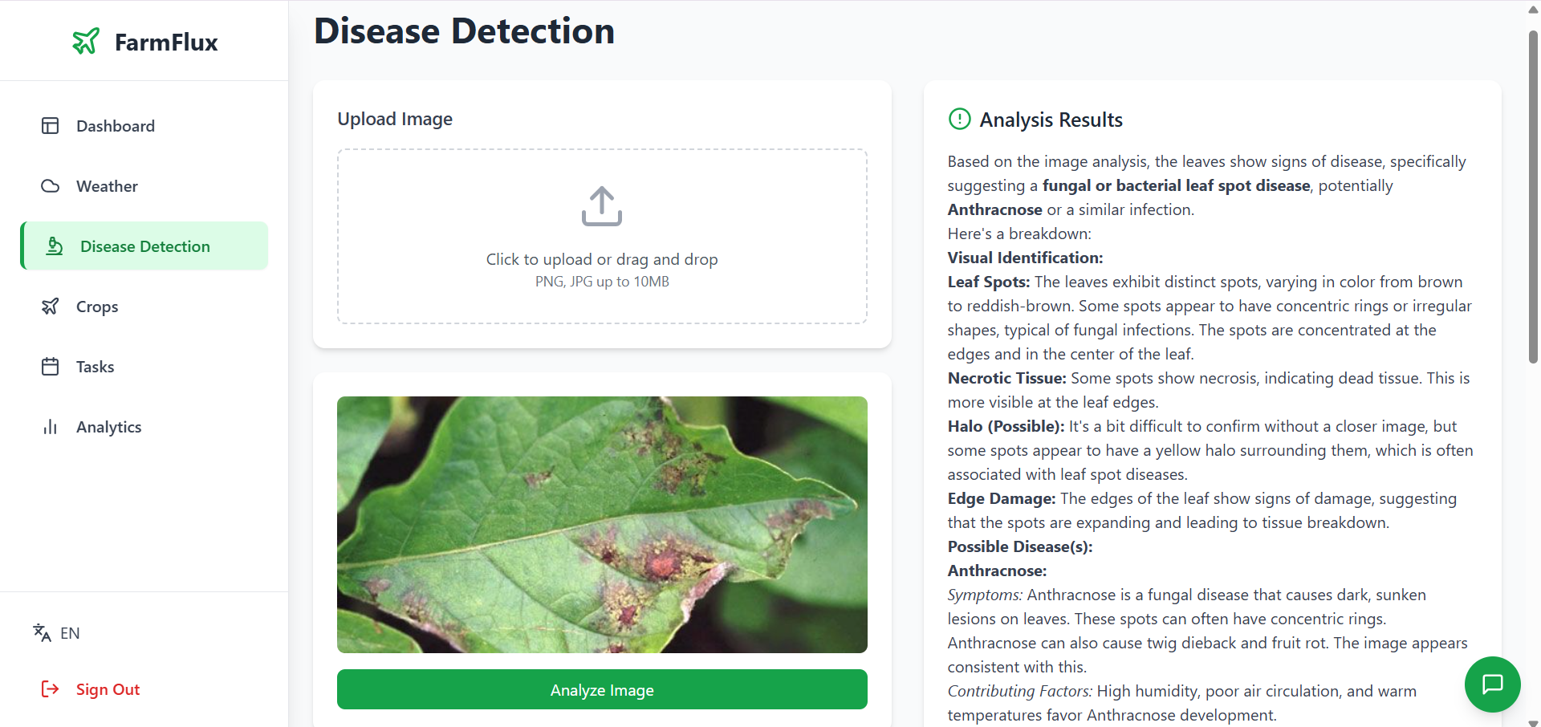Click the Analysis Results alert icon
Viewport: 1541px width, 727px height.
[960, 120]
